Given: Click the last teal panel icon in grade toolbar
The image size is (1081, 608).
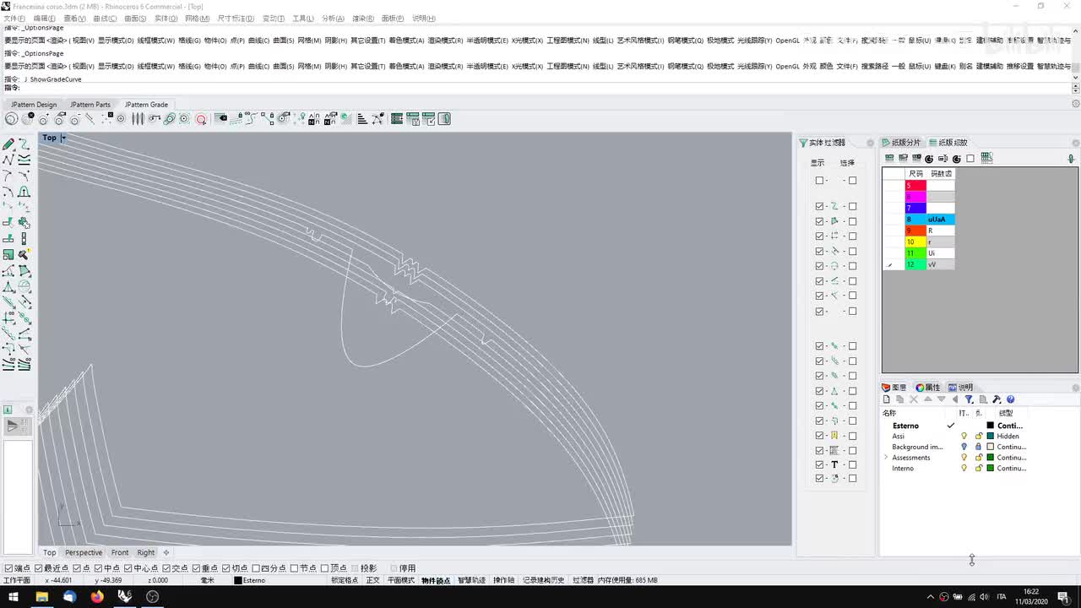Looking at the screenshot, I should [444, 119].
